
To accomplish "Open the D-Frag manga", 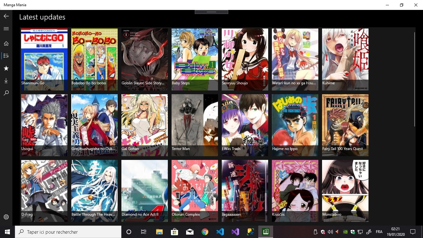I will pyautogui.click(x=44, y=191).
